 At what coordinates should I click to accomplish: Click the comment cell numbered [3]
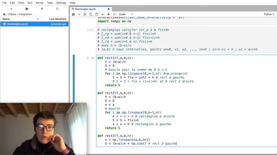(x=187, y=40)
